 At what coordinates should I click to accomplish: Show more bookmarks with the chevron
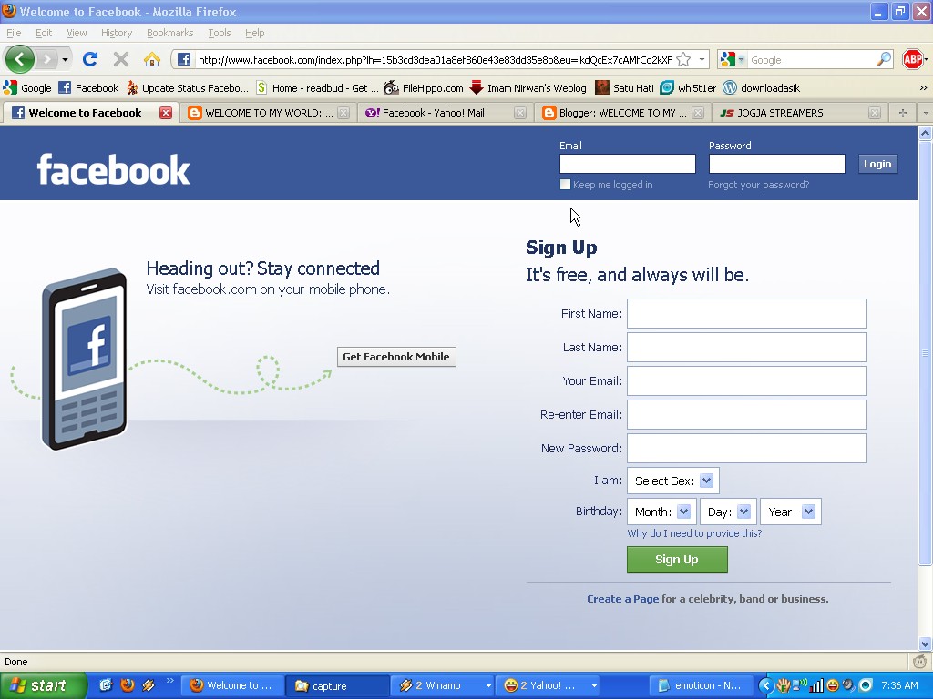[x=923, y=88]
